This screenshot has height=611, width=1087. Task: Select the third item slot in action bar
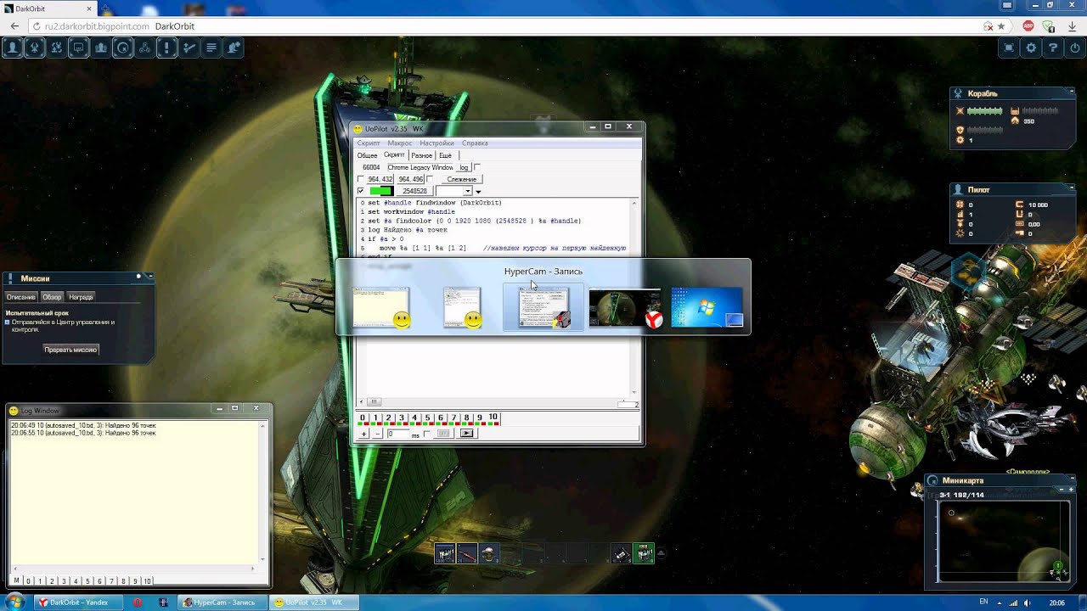489,554
